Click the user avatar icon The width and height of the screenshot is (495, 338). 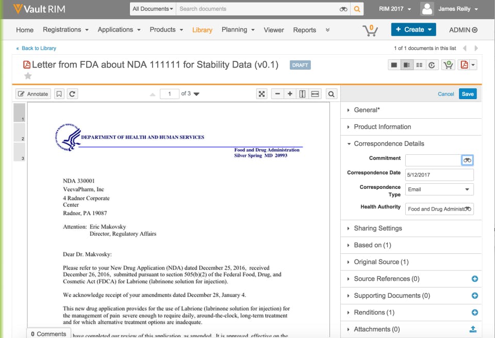coord(427,9)
